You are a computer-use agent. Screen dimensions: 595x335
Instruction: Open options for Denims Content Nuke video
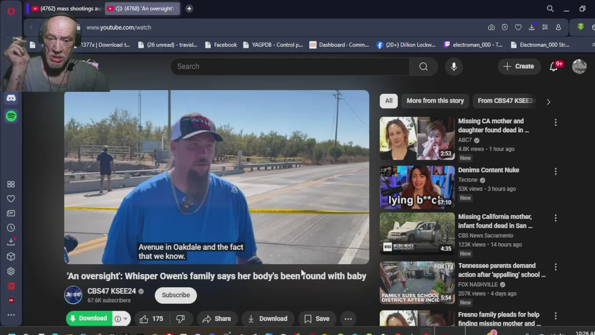pyautogui.click(x=555, y=171)
